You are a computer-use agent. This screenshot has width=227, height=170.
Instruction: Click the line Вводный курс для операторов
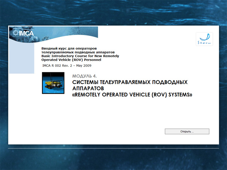pyautogui.click(x=69, y=48)
